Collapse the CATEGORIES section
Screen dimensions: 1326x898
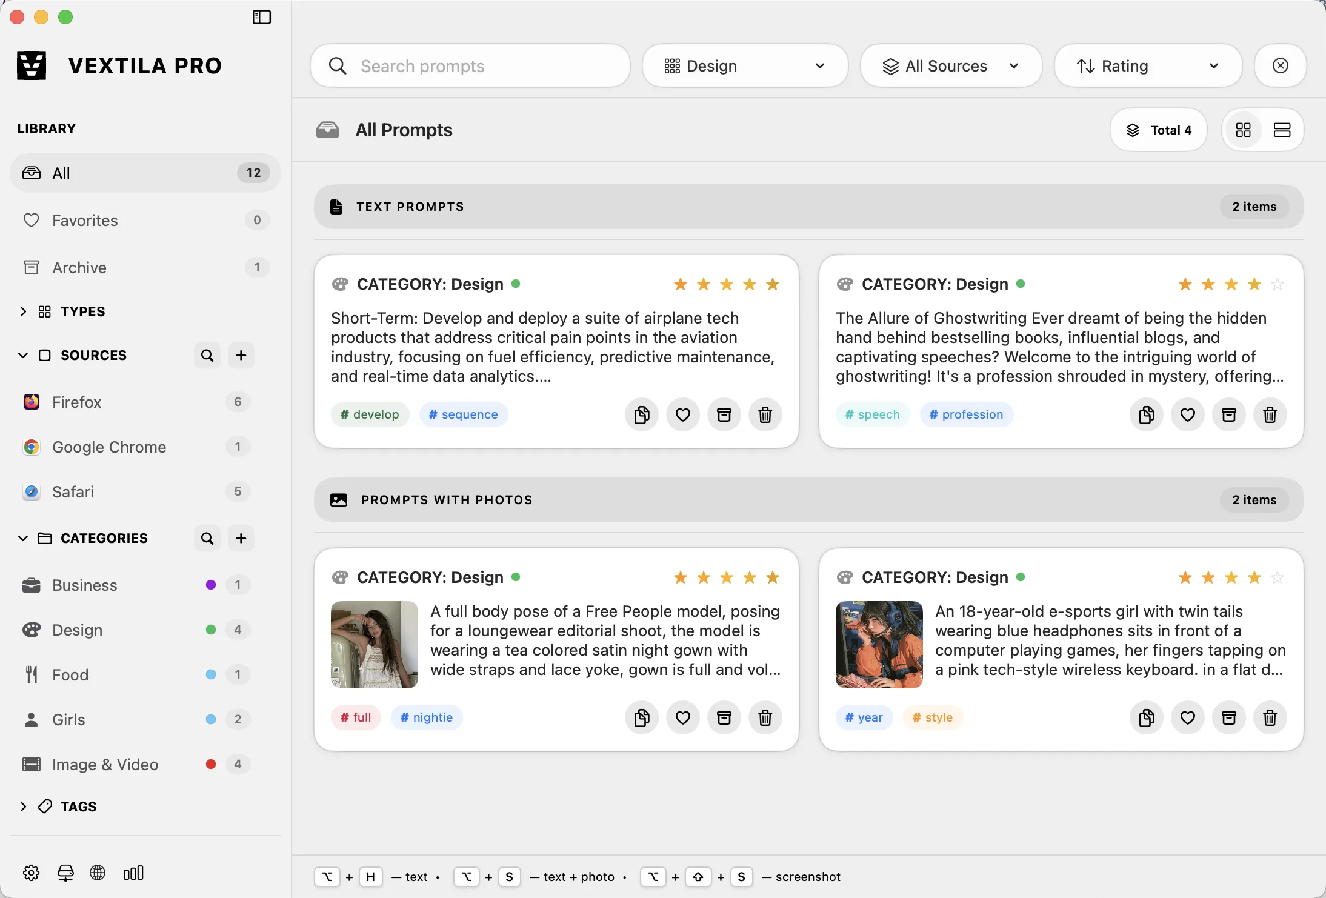coord(23,538)
